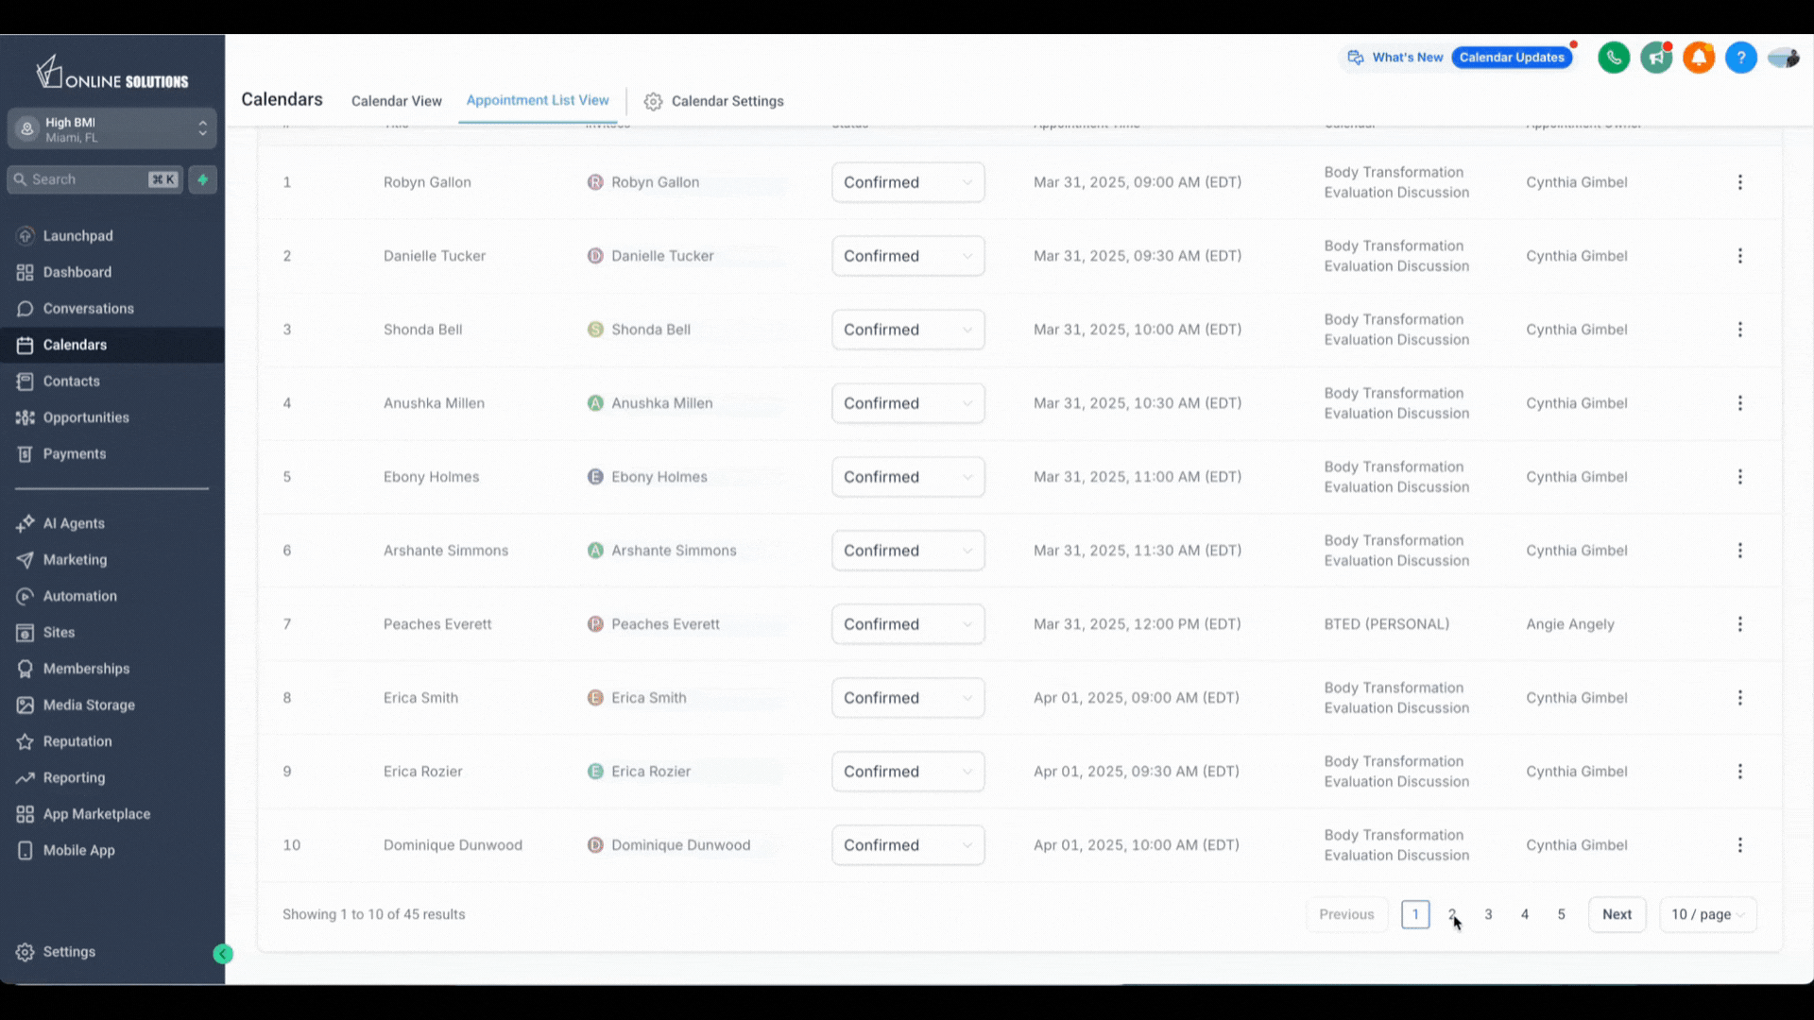
Task: Open status dropdown for Peaches Everett
Action: coord(908,624)
